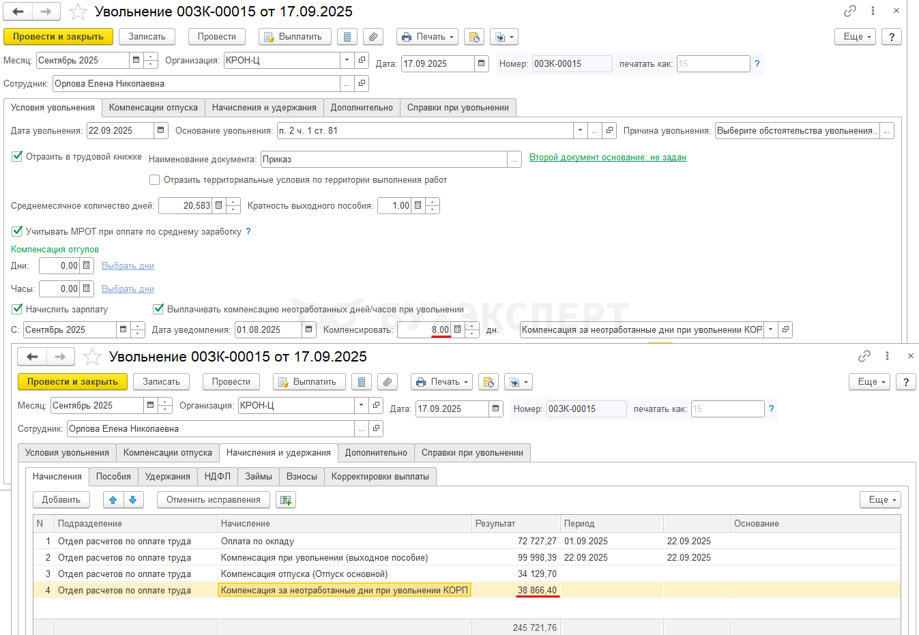This screenshot has height=635, width=919.
Task: Open calendar for the Дата уведомления field
Action: [309, 329]
